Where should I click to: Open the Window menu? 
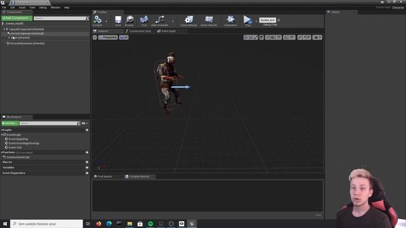pos(55,8)
